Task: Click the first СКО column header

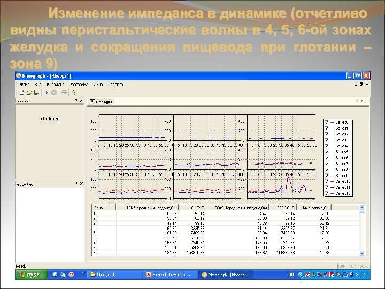Action: coord(192,208)
